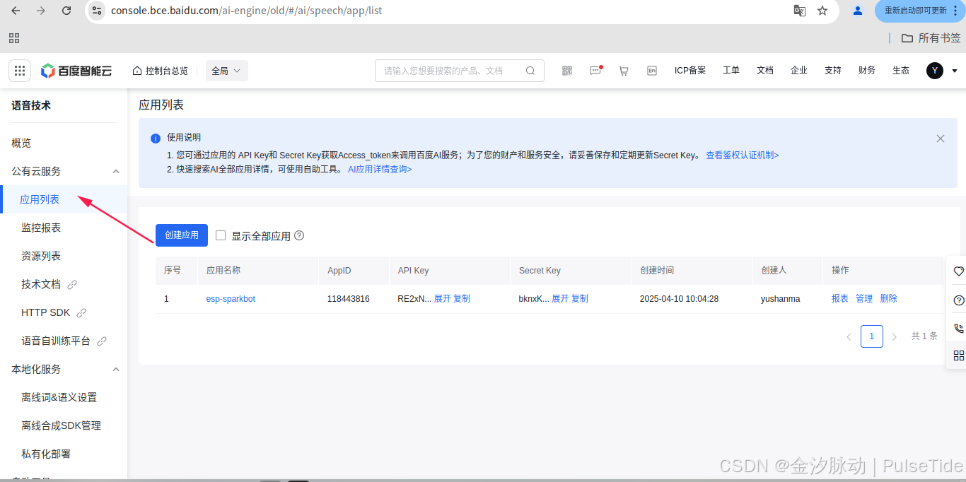Open 财务 menu item

click(867, 71)
